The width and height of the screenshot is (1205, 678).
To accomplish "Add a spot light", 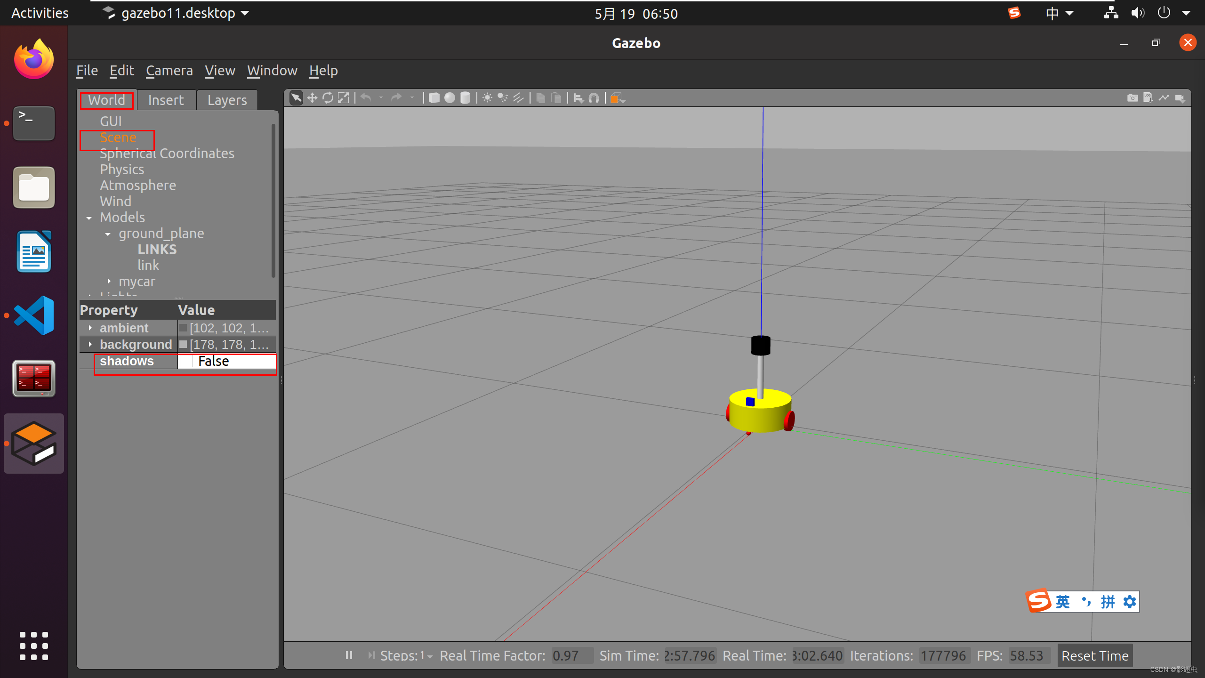I will (503, 98).
